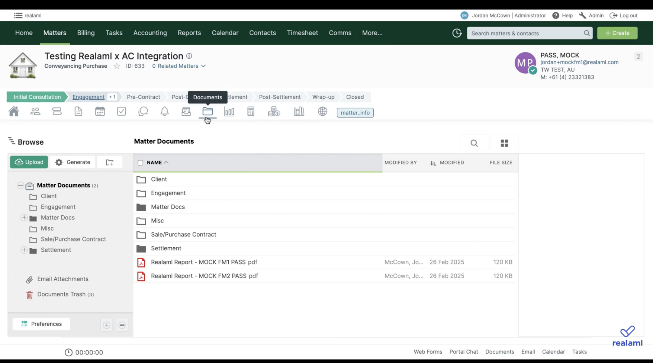Open the globe icon in matter toolbar
The width and height of the screenshot is (653, 363).
(322, 112)
